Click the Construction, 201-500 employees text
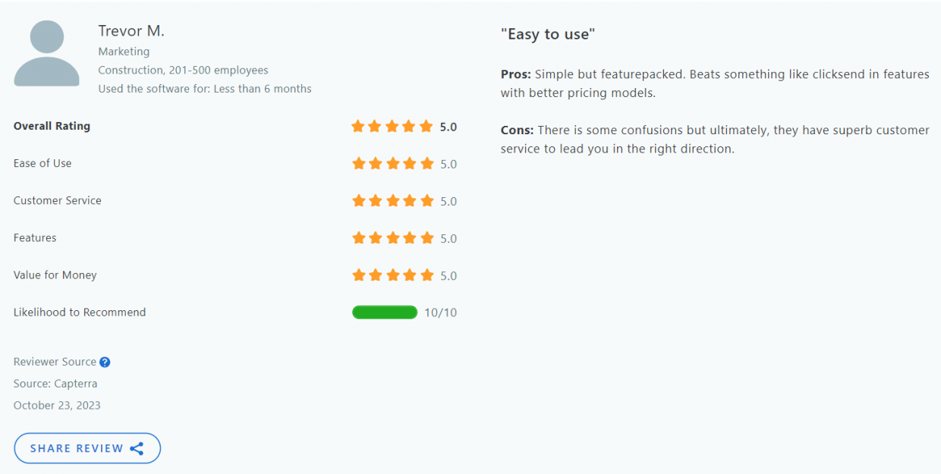The width and height of the screenshot is (941, 474). (183, 69)
